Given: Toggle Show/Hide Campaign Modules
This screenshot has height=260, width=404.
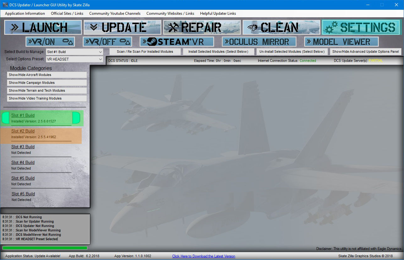Looking at the screenshot, I should pyautogui.click(x=47, y=83).
